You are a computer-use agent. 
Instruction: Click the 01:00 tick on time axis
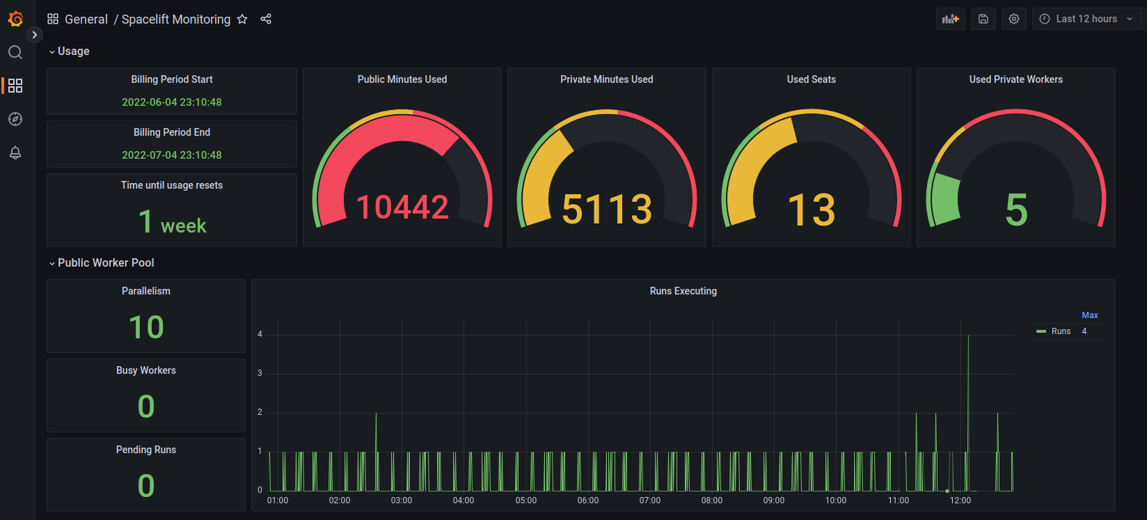point(278,501)
